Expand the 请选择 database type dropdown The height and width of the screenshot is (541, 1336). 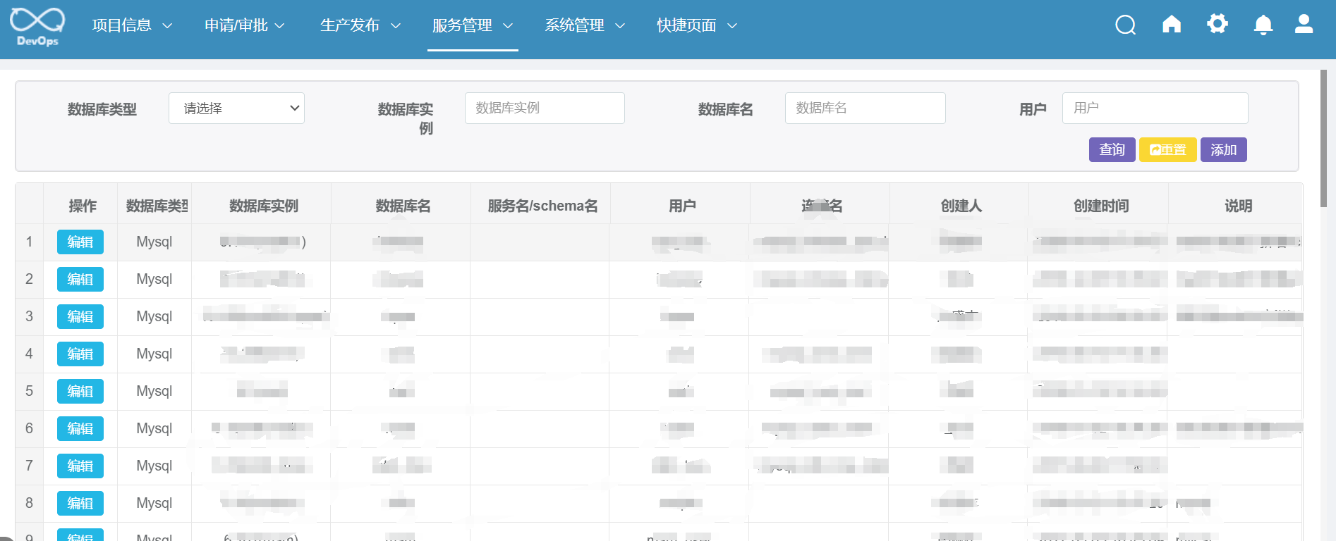click(236, 108)
